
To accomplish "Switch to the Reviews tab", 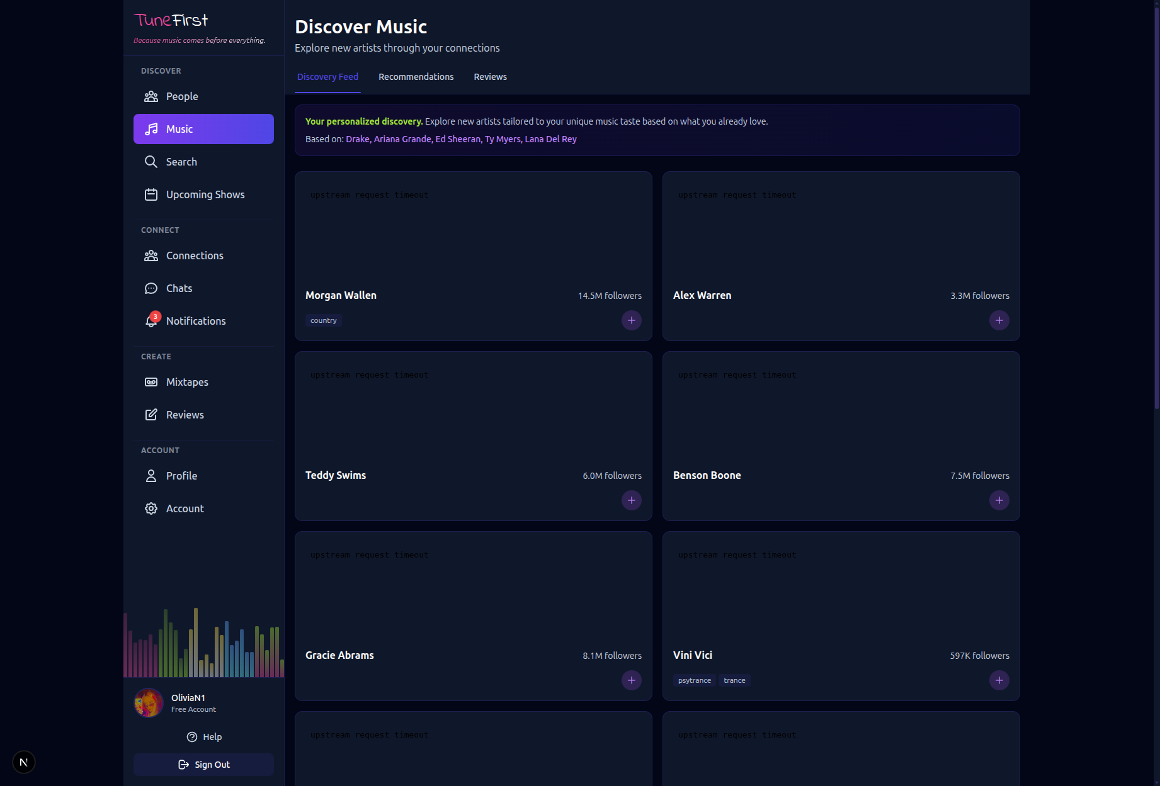I will click(x=490, y=76).
